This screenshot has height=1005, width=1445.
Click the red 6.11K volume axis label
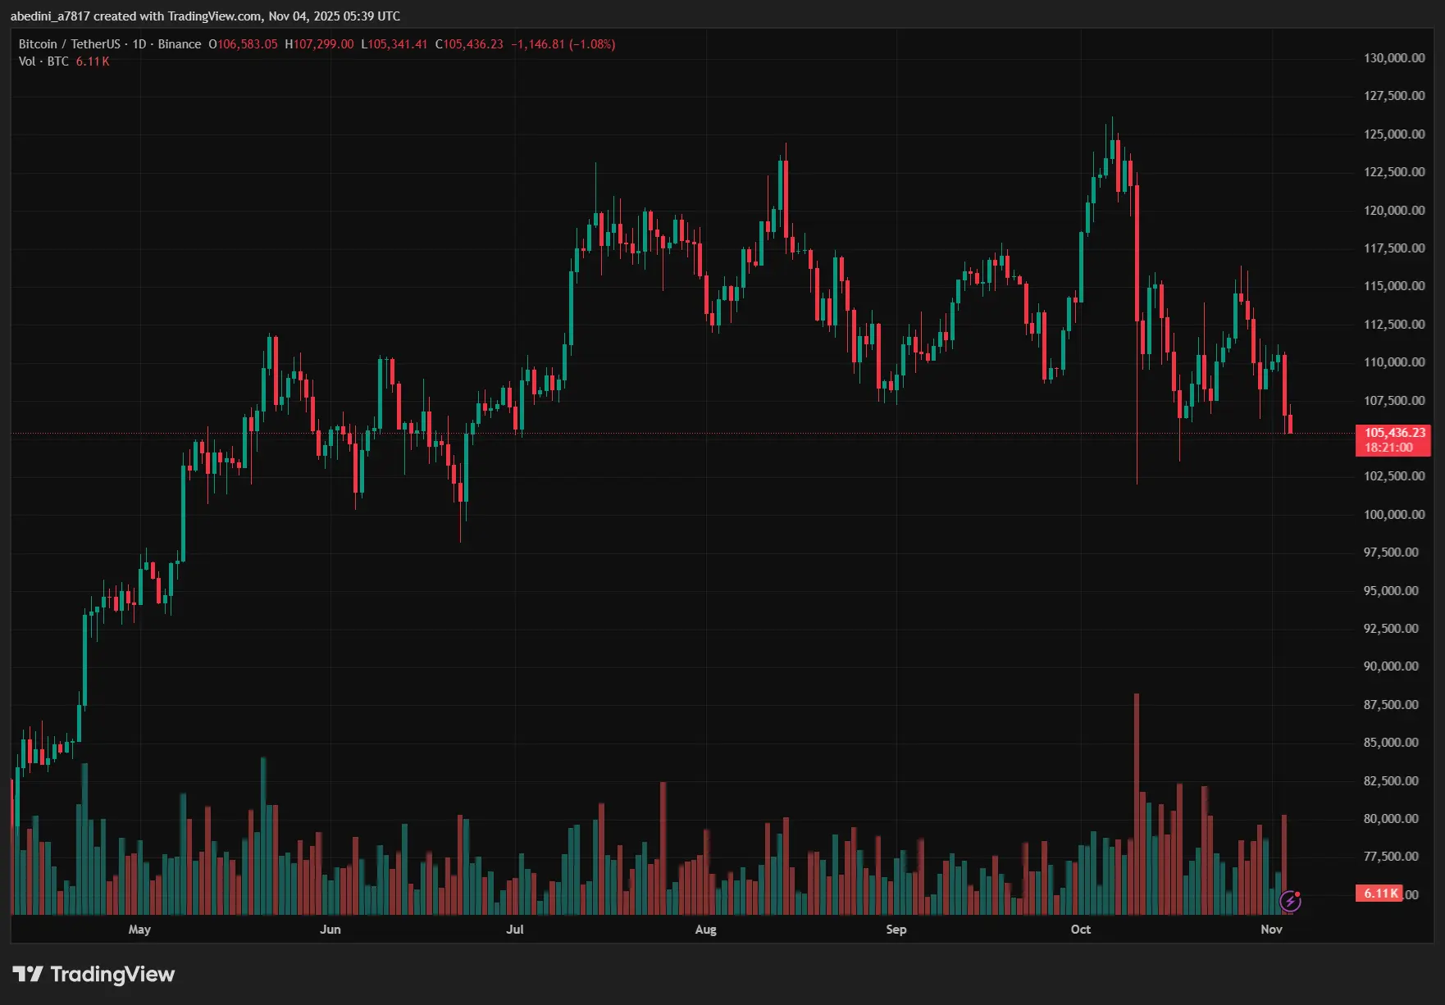[1381, 894]
